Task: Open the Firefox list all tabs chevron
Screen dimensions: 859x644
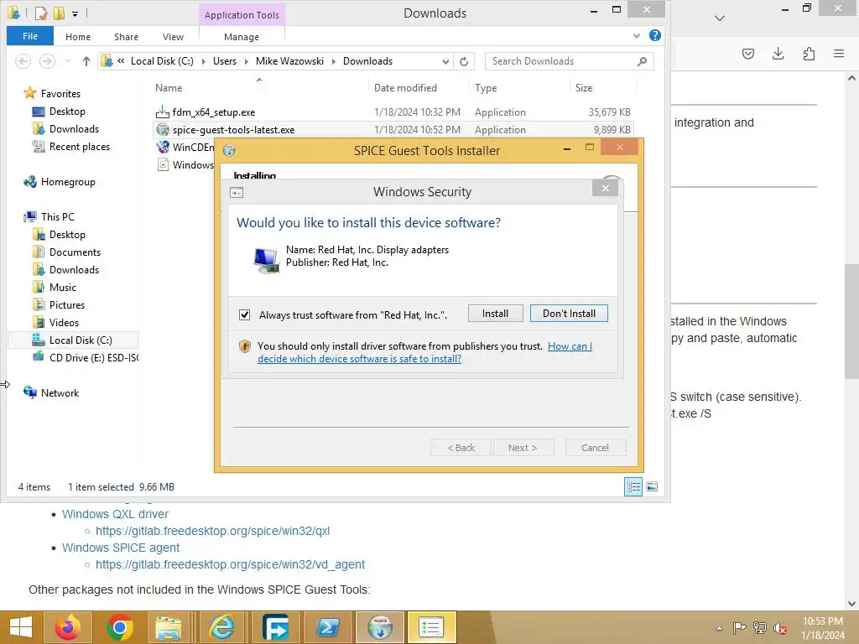Action: pyautogui.click(x=720, y=18)
